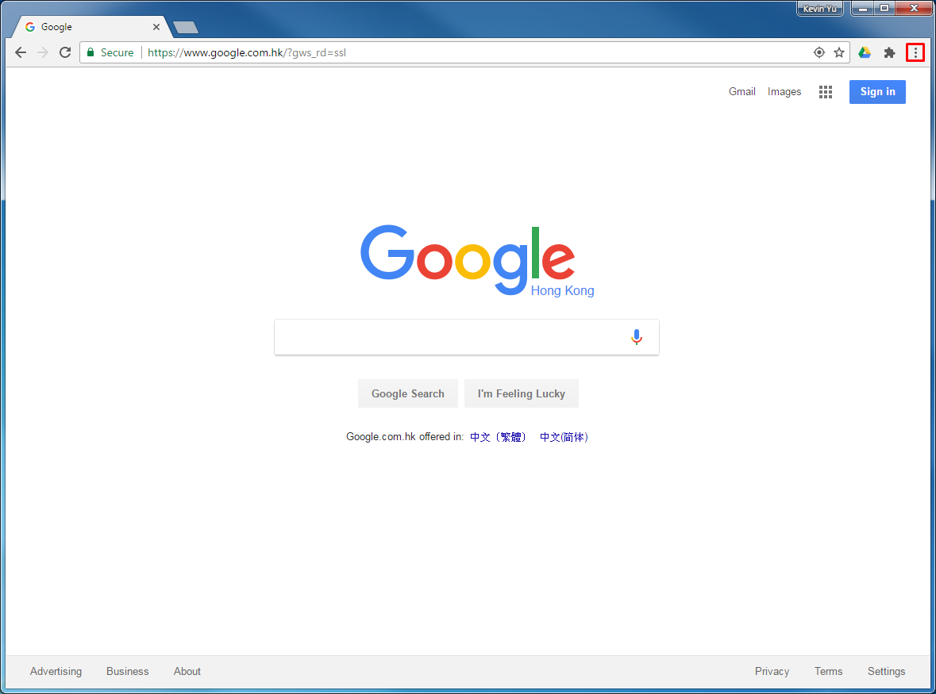This screenshot has height=694, width=936.
Task: Open the Terms footer link
Action: [829, 671]
